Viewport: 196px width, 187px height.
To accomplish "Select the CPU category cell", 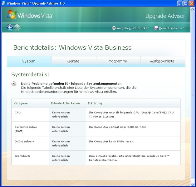I will tap(30, 114).
